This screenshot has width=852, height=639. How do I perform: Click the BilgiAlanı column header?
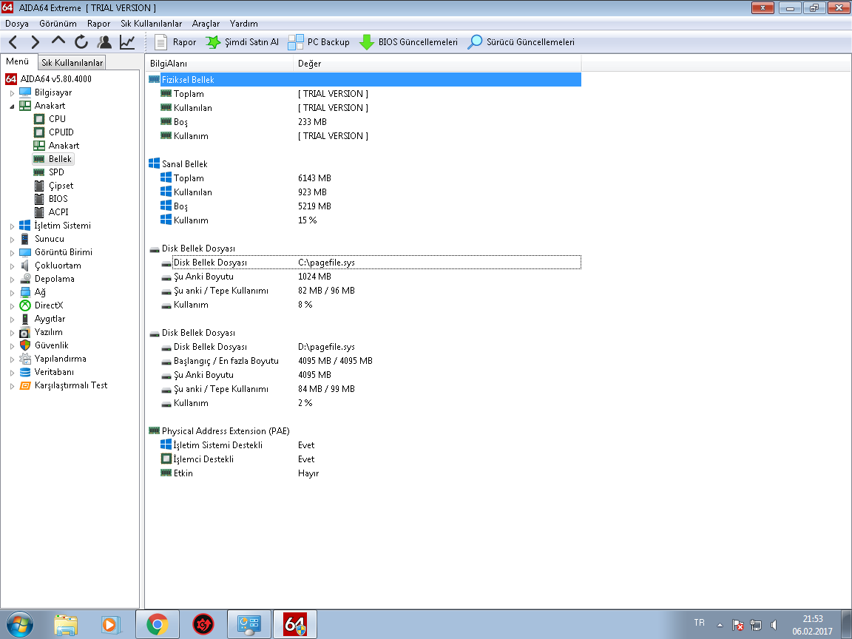click(x=220, y=64)
